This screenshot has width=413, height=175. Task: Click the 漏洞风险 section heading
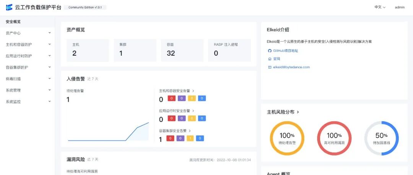(x=76, y=159)
